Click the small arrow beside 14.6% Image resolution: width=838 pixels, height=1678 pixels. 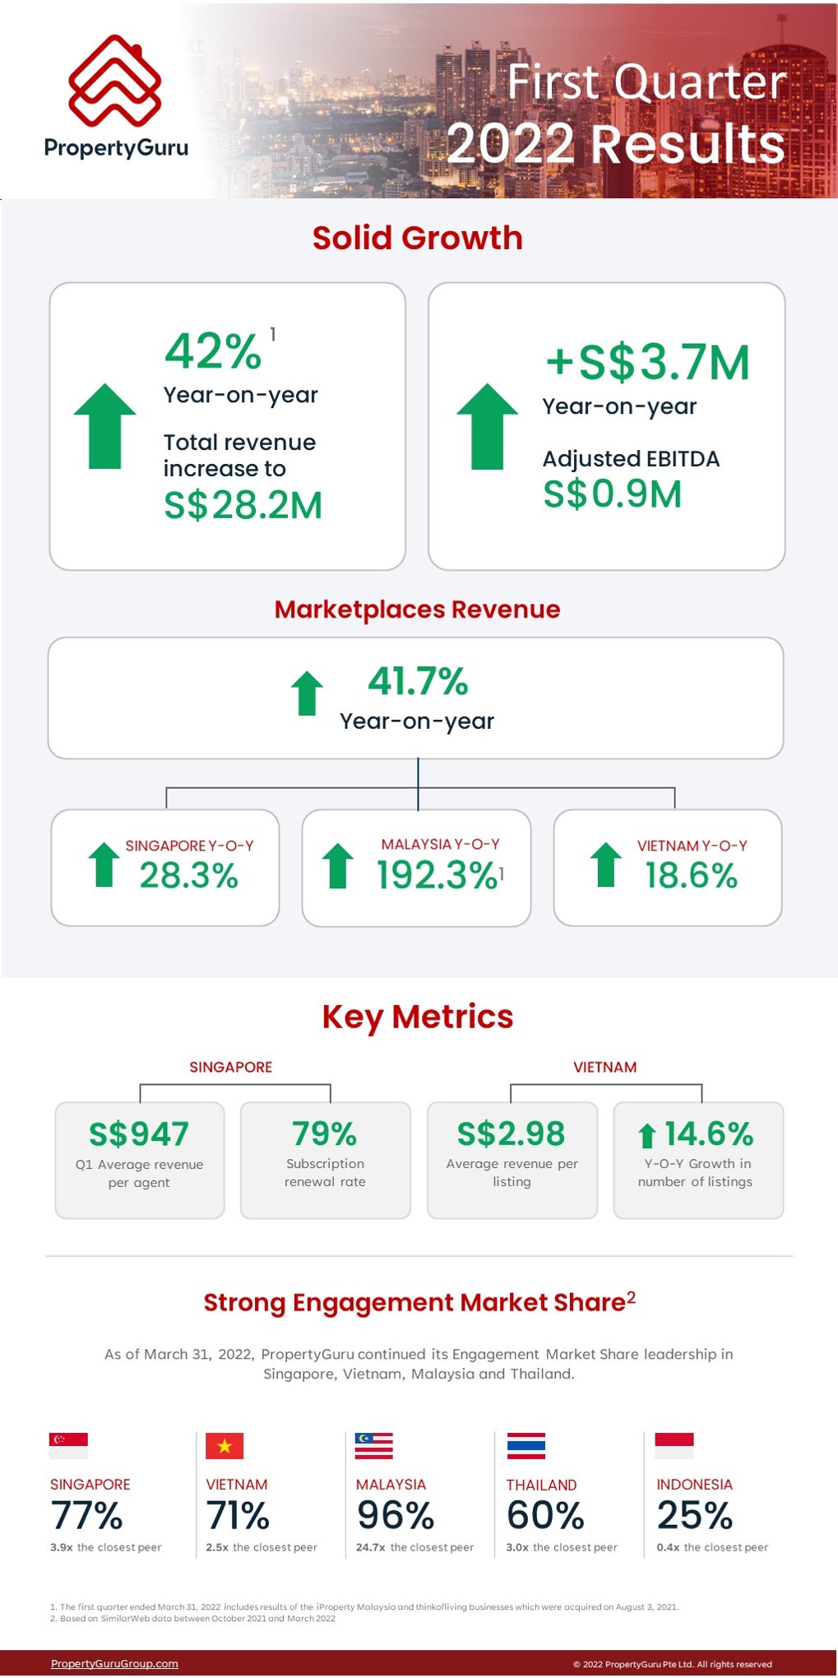click(x=647, y=1136)
